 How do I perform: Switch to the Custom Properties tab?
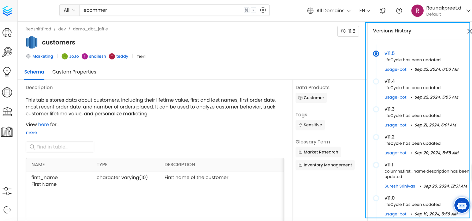click(x=74, y=72)
